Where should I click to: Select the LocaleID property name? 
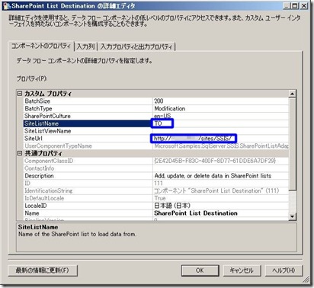click(x=36, y=206)
